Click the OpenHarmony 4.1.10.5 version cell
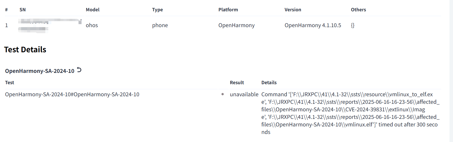This screenshot has width=453, height=142. 313,25
